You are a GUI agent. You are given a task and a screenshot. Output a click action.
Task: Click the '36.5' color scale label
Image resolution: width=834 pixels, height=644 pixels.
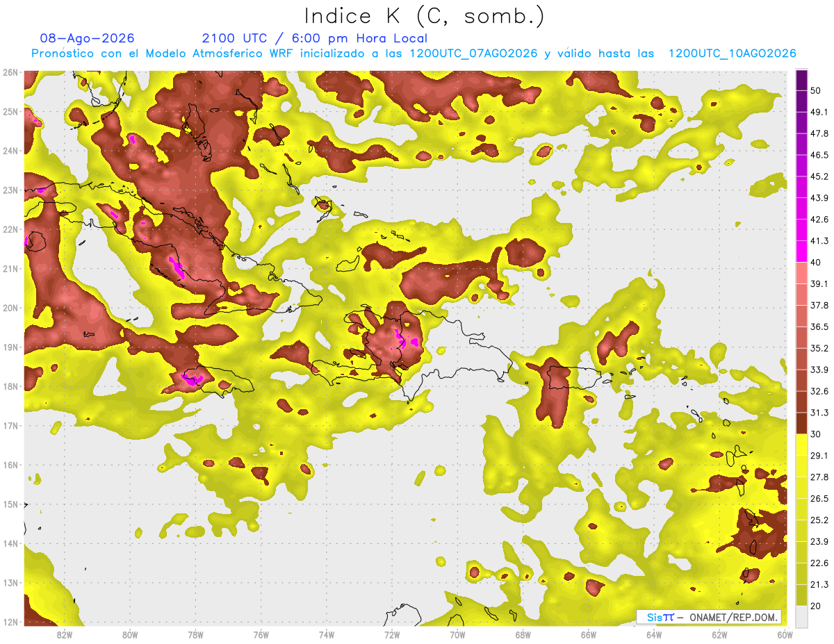click(819, 327)
